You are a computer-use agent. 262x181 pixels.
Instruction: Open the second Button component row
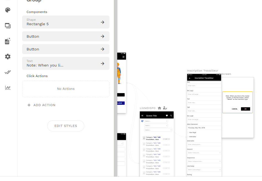tap(66, 49)
